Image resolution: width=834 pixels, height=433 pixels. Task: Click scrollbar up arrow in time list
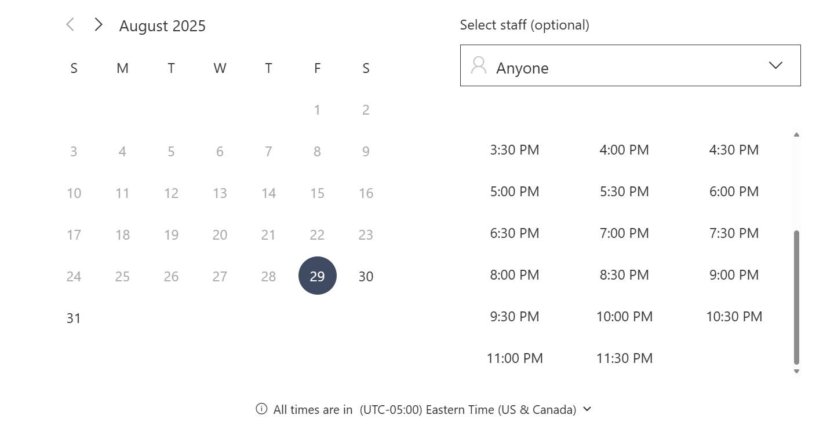click(x=796, y=134)
